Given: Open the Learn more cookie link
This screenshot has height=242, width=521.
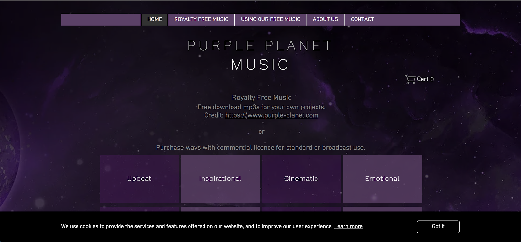Looking at the screenshot, I should pyautogui.click(x=348, y=226).
